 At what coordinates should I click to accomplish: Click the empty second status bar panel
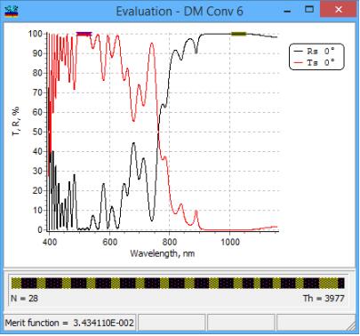[172, 323]
